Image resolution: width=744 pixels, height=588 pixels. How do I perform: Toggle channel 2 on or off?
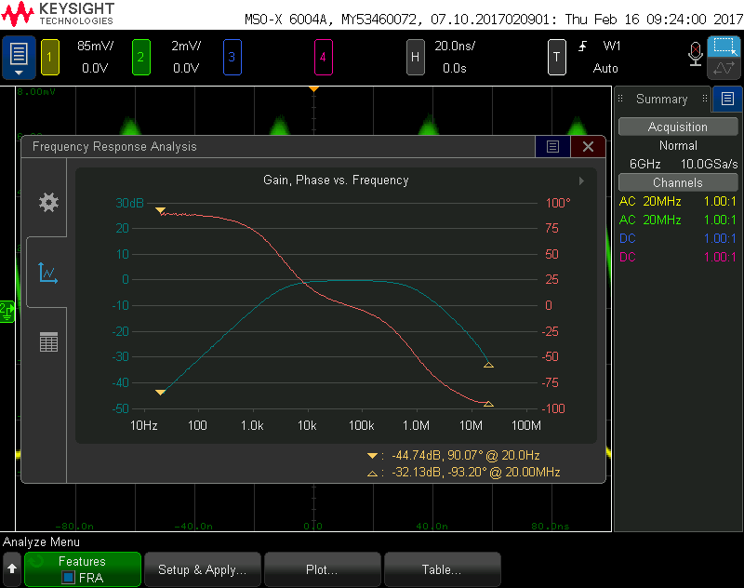[x=141, y=57]
